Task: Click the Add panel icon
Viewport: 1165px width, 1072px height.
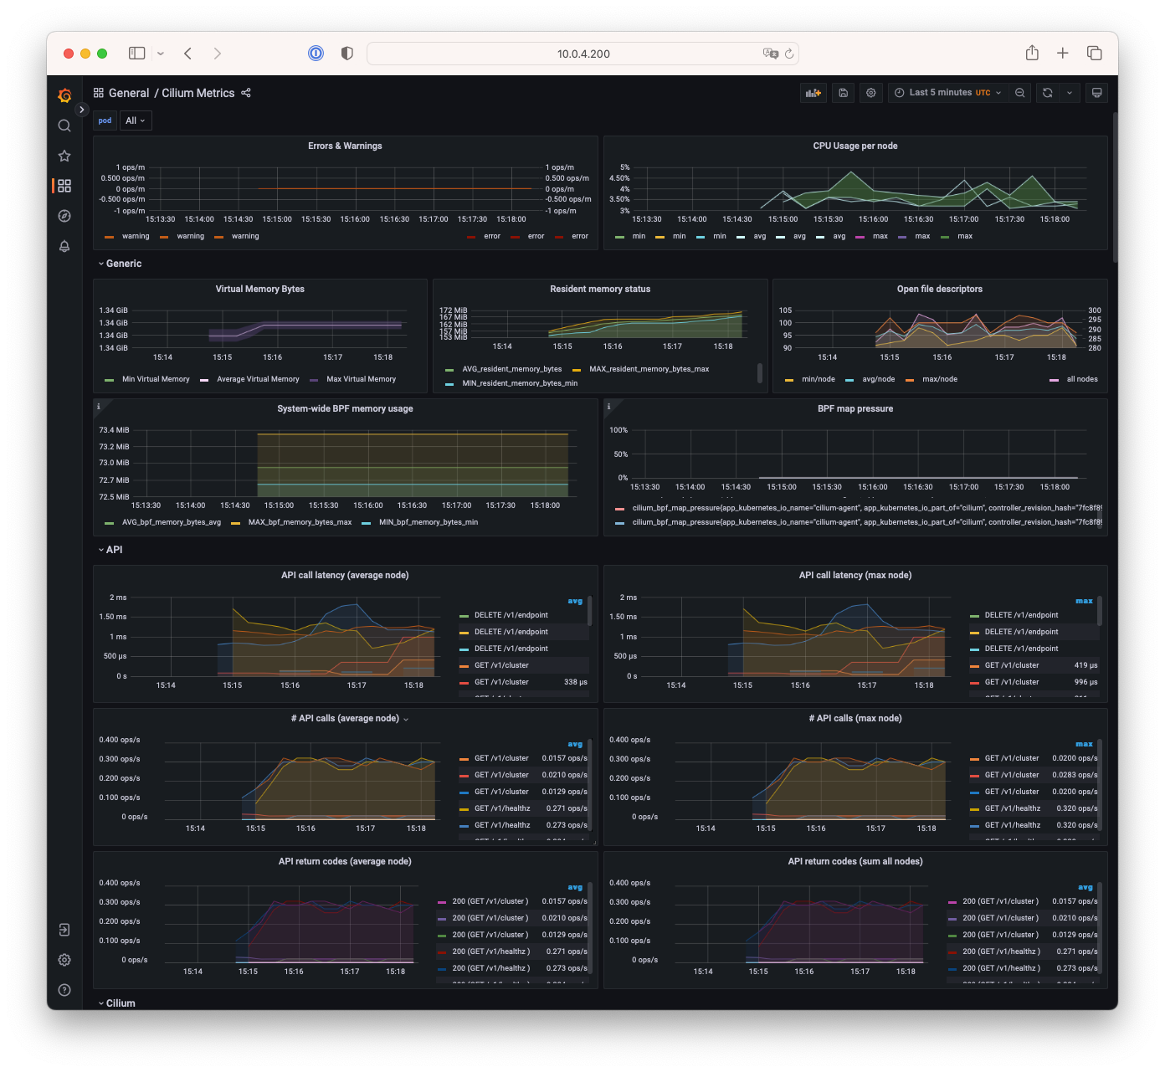Action: (813, 93)
